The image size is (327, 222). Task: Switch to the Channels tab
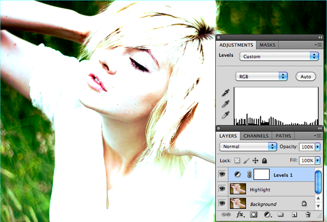point(256,136)
